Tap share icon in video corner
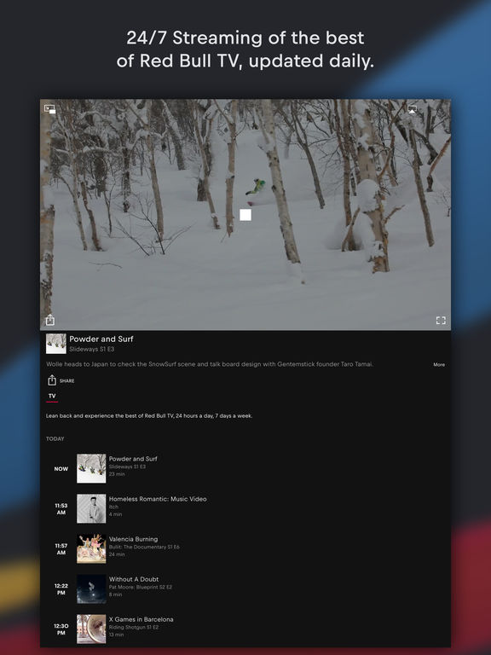Viewport: 491px width, 655px height. click(50, 320)
